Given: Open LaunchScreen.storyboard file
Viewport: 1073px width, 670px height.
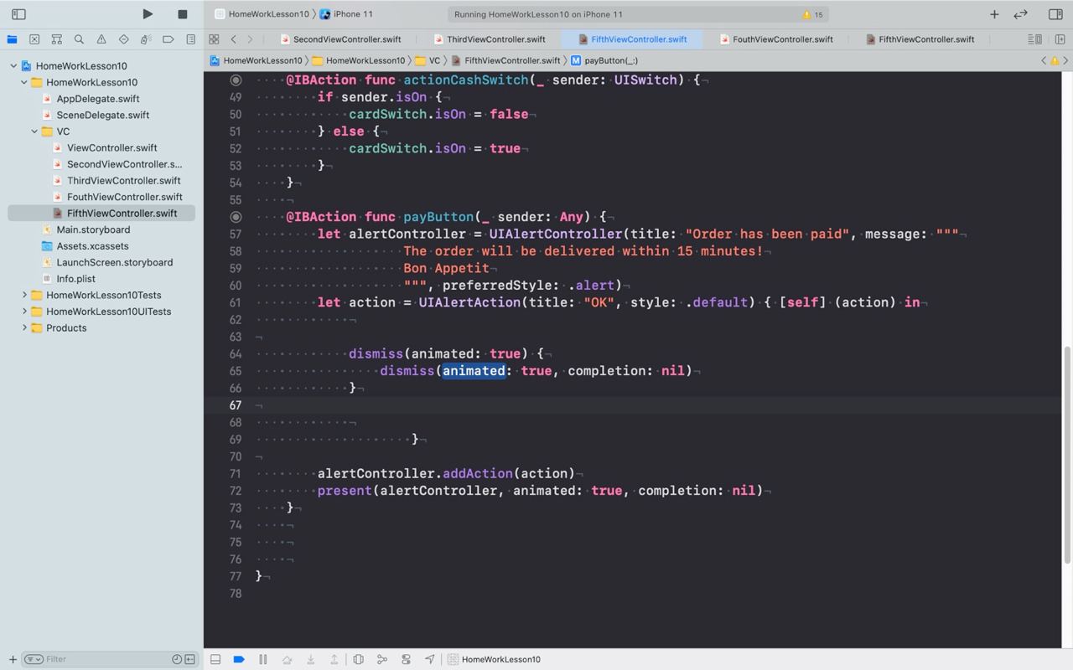Looking at the screenshot, I should tap(114, 262).
